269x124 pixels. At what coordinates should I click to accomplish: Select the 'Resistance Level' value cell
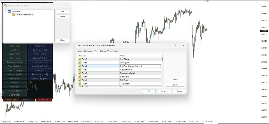point(140,73)
